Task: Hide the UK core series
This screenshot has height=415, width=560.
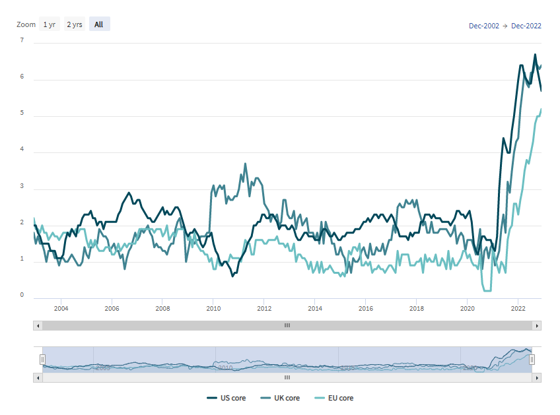Action: [282, 398]
